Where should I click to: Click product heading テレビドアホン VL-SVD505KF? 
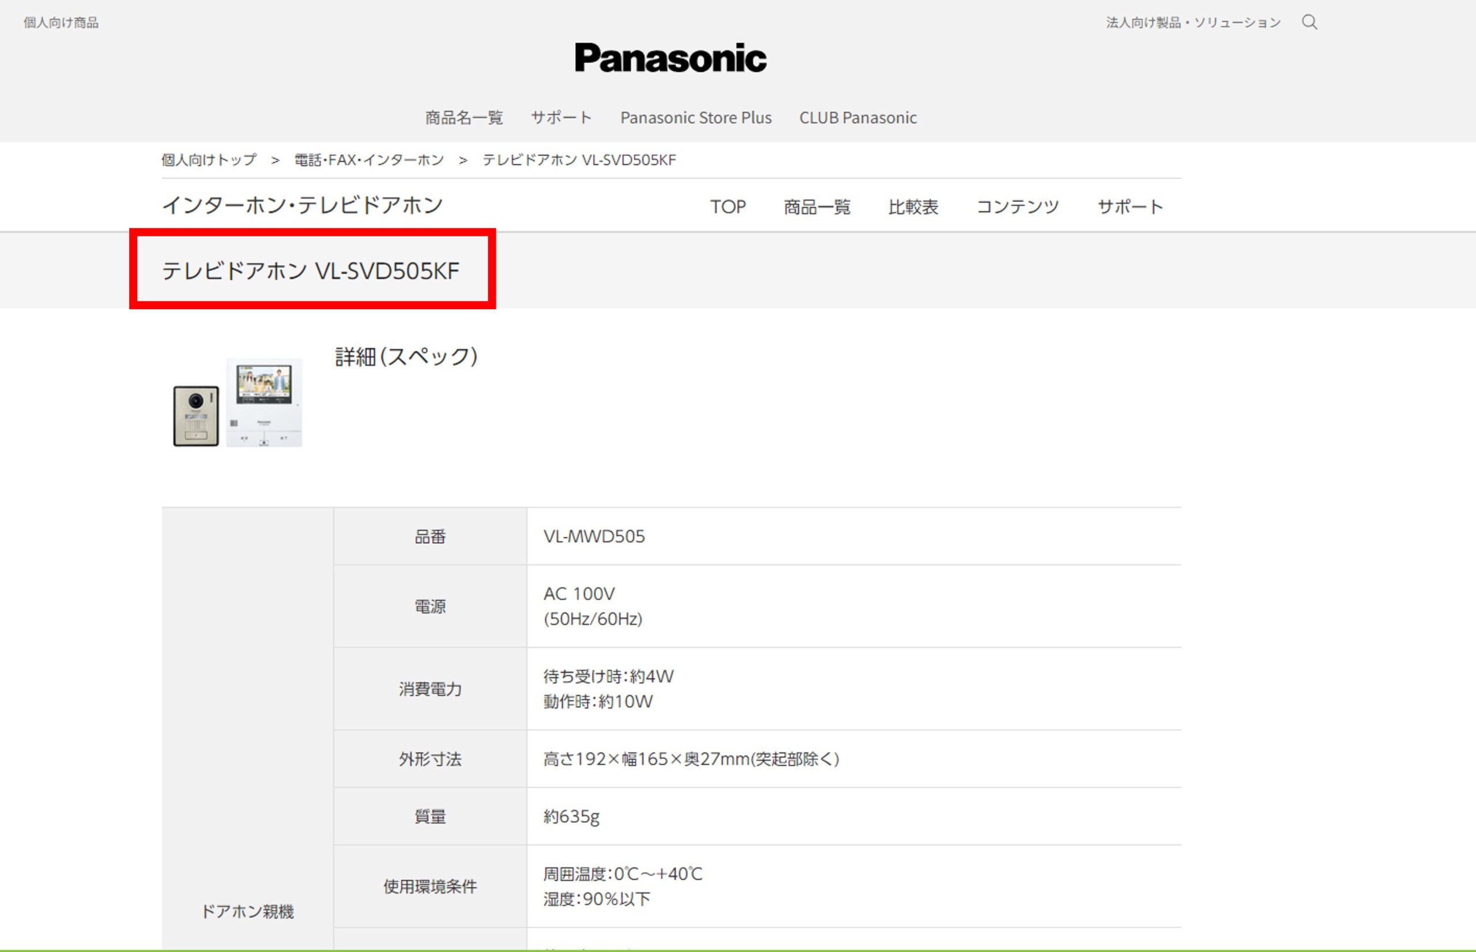tap(310, 271)
